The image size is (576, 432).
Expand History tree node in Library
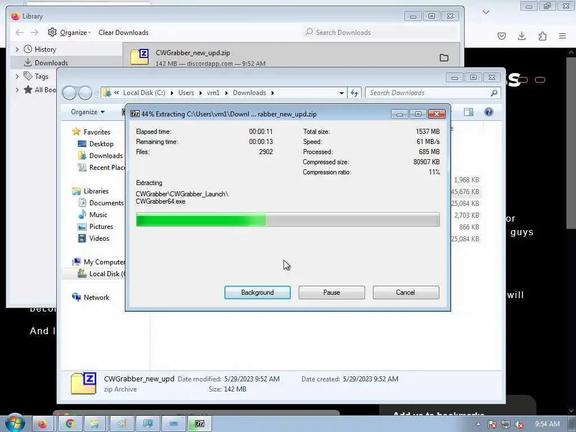17,49
